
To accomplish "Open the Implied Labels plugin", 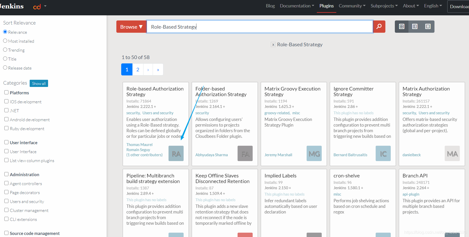I will tap(280, 176).
